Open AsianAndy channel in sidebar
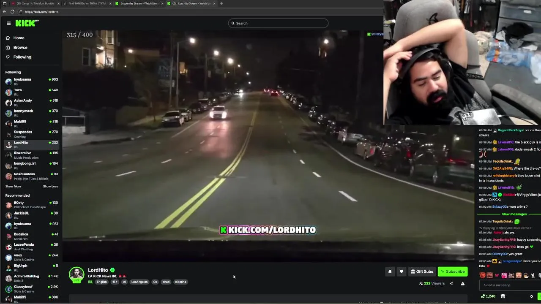Viewport: 541px width, 304px height. [31, 102]
